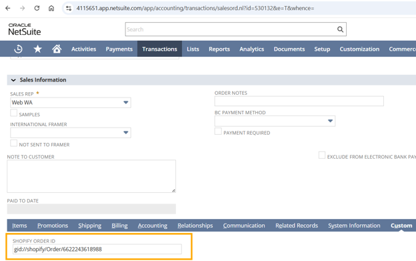Open the Setup menu
The width and height of the screenshot is (416, 261).
click(322, 49)
